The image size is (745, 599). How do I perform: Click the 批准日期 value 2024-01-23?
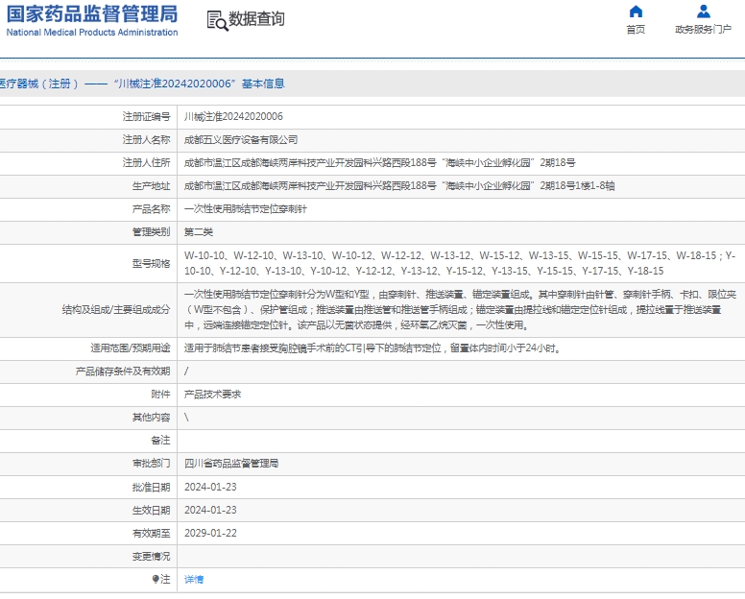(210, 487)
